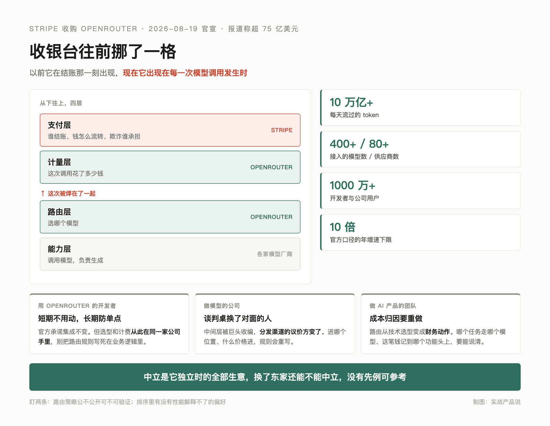Screen dimensions: 550x426
Task: Click the OPENROUTER tag on 计量层
Action: [x=271, y=167]
